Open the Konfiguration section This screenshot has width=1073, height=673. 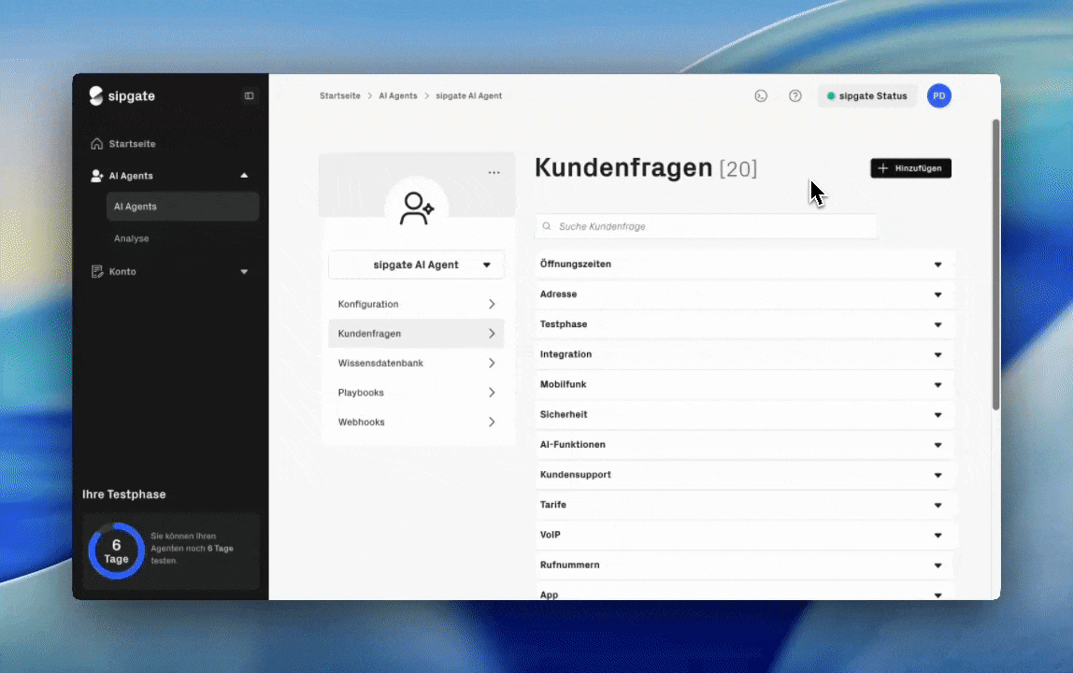(416, 304)
